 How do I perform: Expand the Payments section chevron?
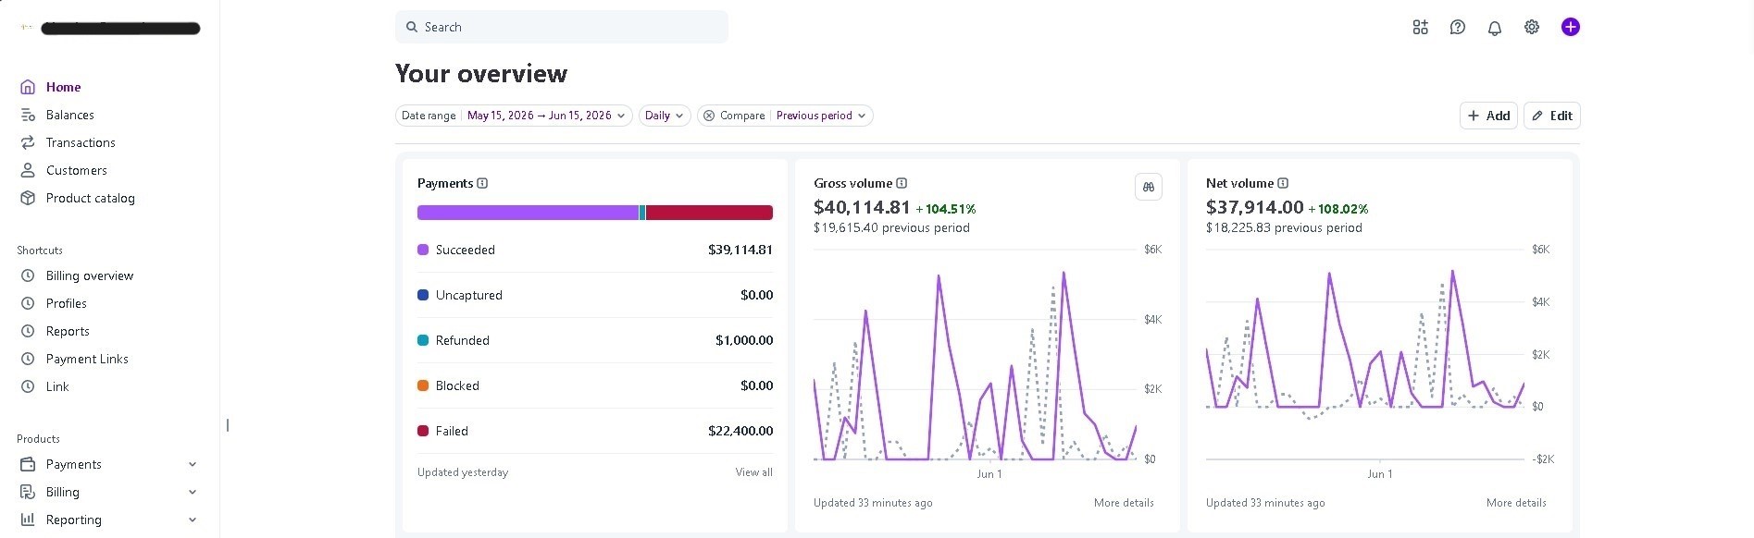click(193, 464)
